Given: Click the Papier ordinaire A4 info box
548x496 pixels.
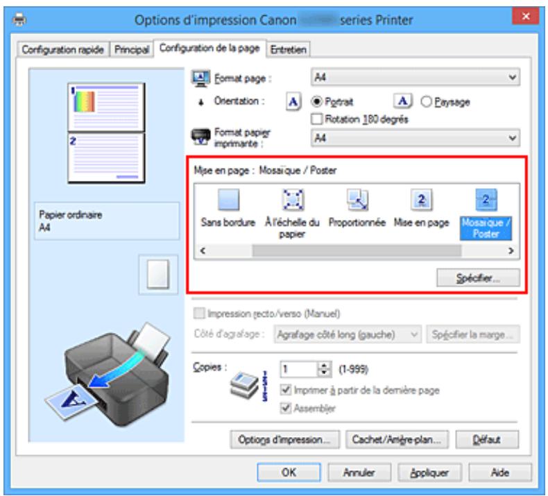Looking at the screenshot, I should coord(107,221).
